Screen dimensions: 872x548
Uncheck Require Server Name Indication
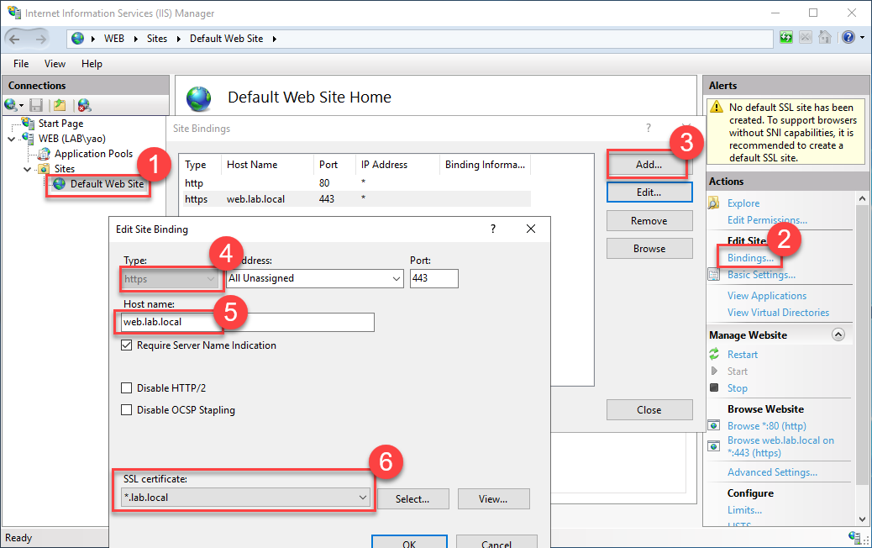tap(128, 345)
